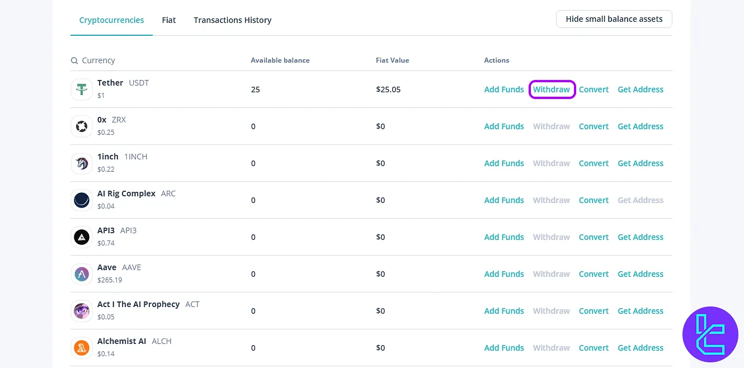This screenshot has height=368, width=744.
Task: Click Withdraw in the AI Rig Complex row
Action: 552,200
